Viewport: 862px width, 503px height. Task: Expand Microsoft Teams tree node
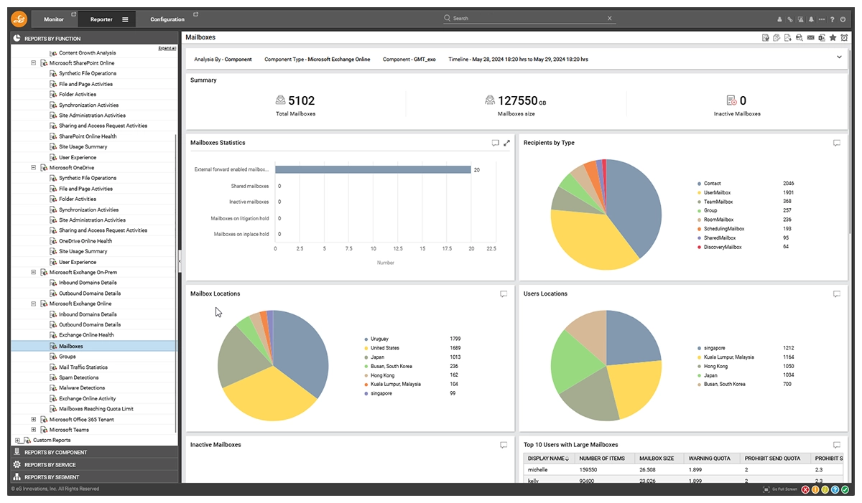coord(34,430)
